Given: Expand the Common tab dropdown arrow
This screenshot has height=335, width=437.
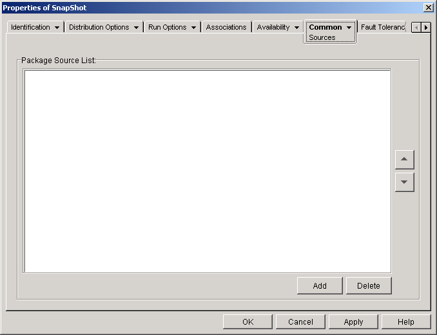Looking at the screenshot, I should pyautogui.click(x=349, y=28).
